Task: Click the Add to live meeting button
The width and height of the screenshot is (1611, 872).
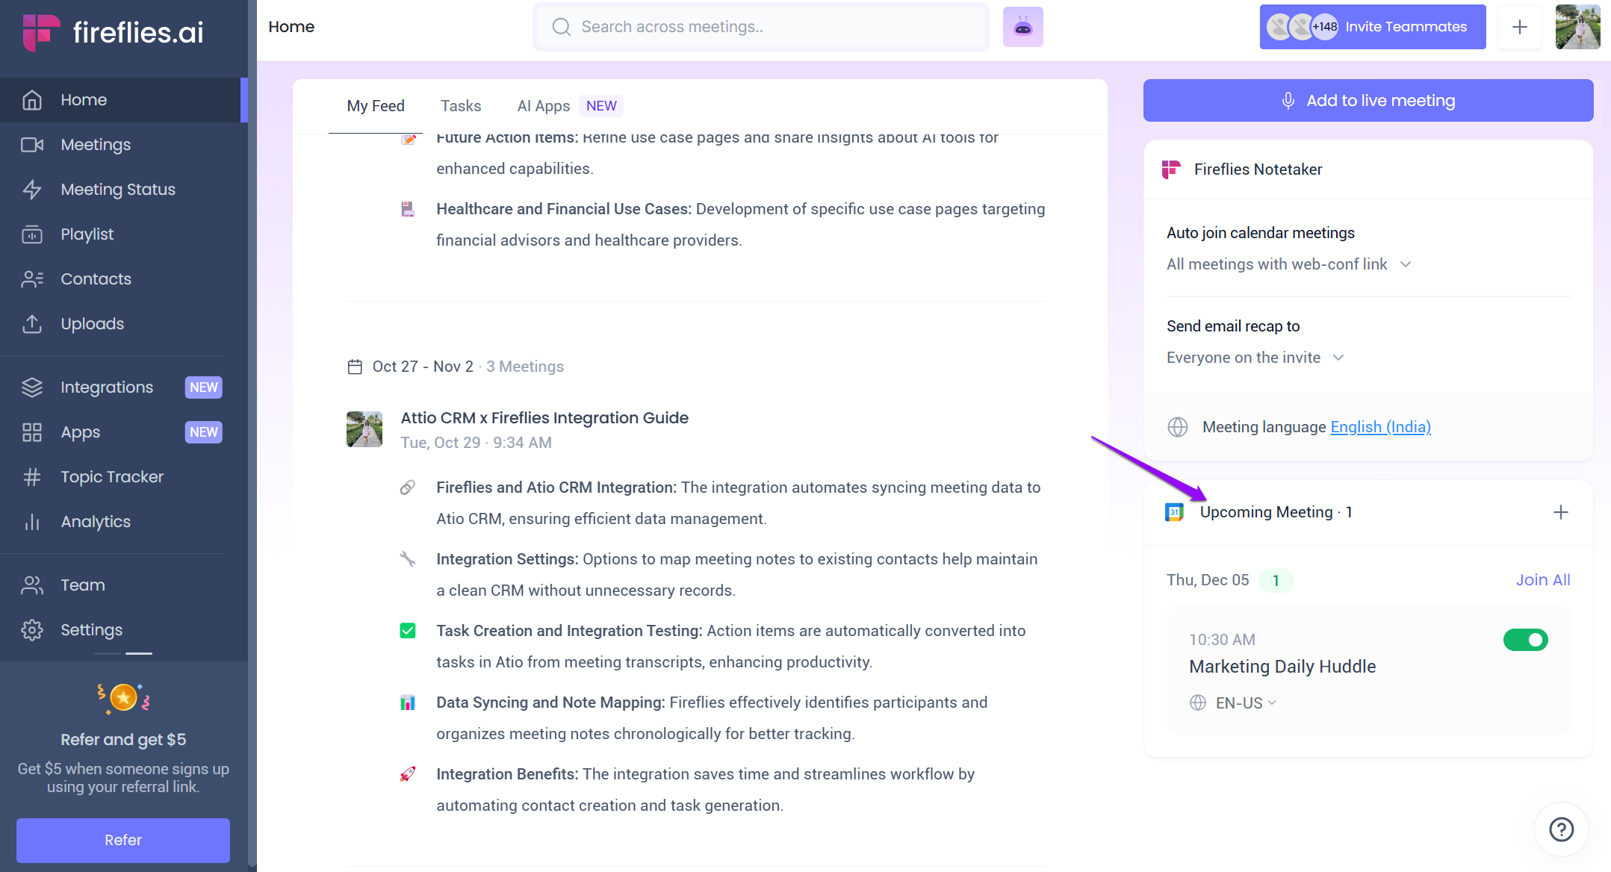Action: [1368, 101]
